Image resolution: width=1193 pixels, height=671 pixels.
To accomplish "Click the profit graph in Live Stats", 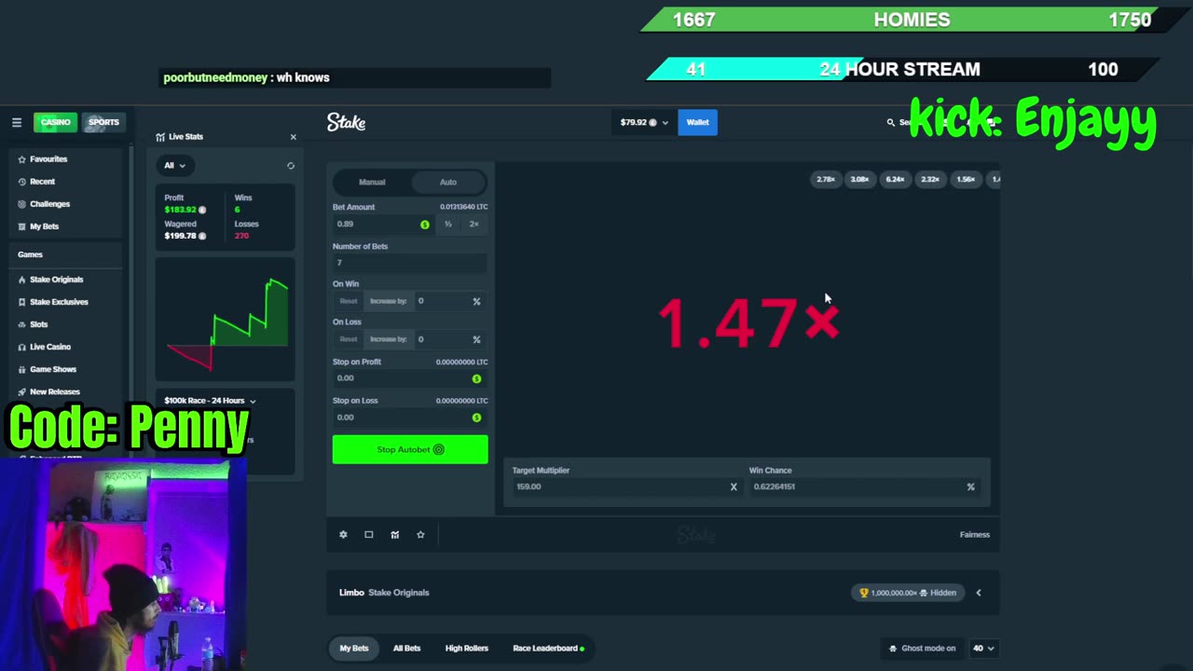I will (x=226, y=319).
